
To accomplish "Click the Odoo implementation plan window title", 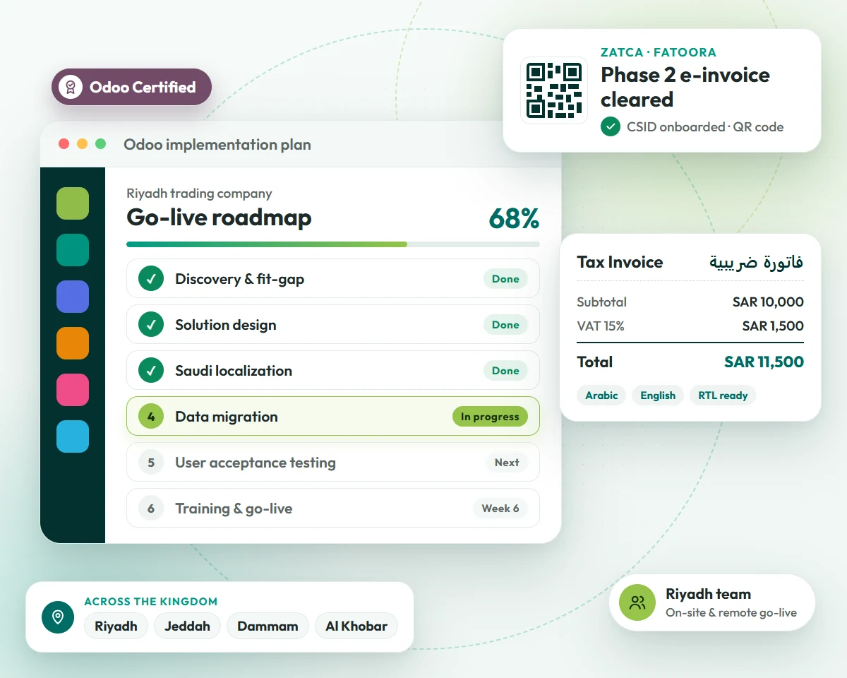I will tap(217, 145).
